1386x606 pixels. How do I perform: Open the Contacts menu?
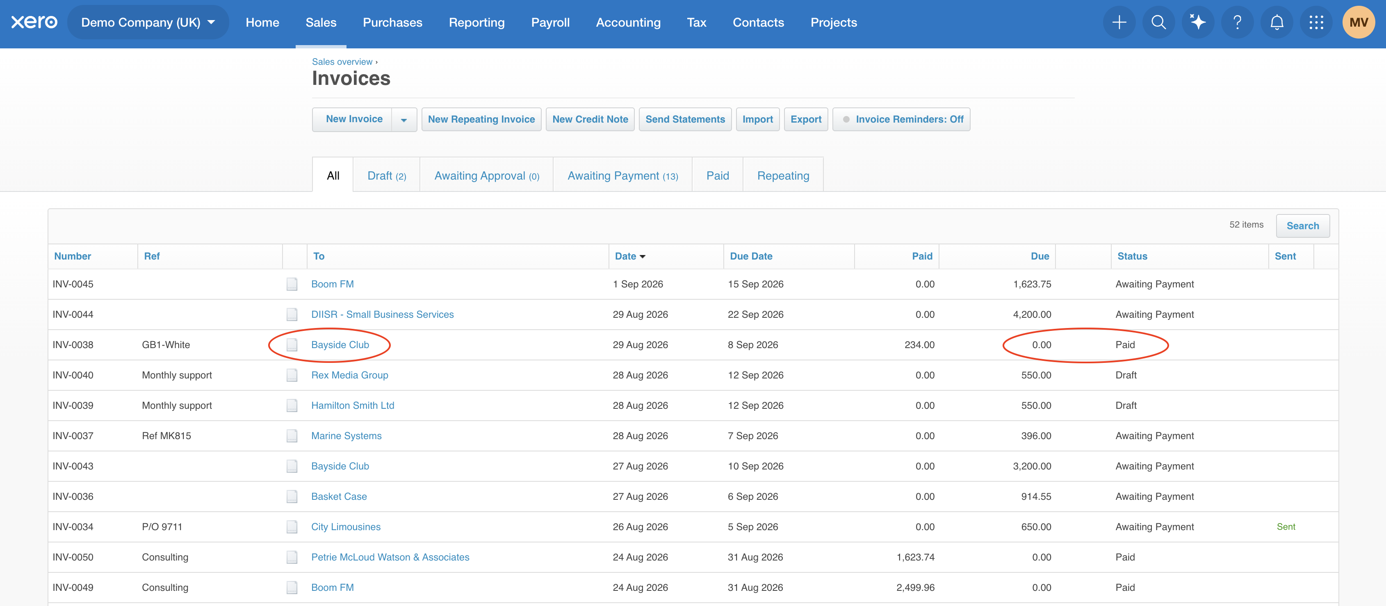tap(758, 22)
